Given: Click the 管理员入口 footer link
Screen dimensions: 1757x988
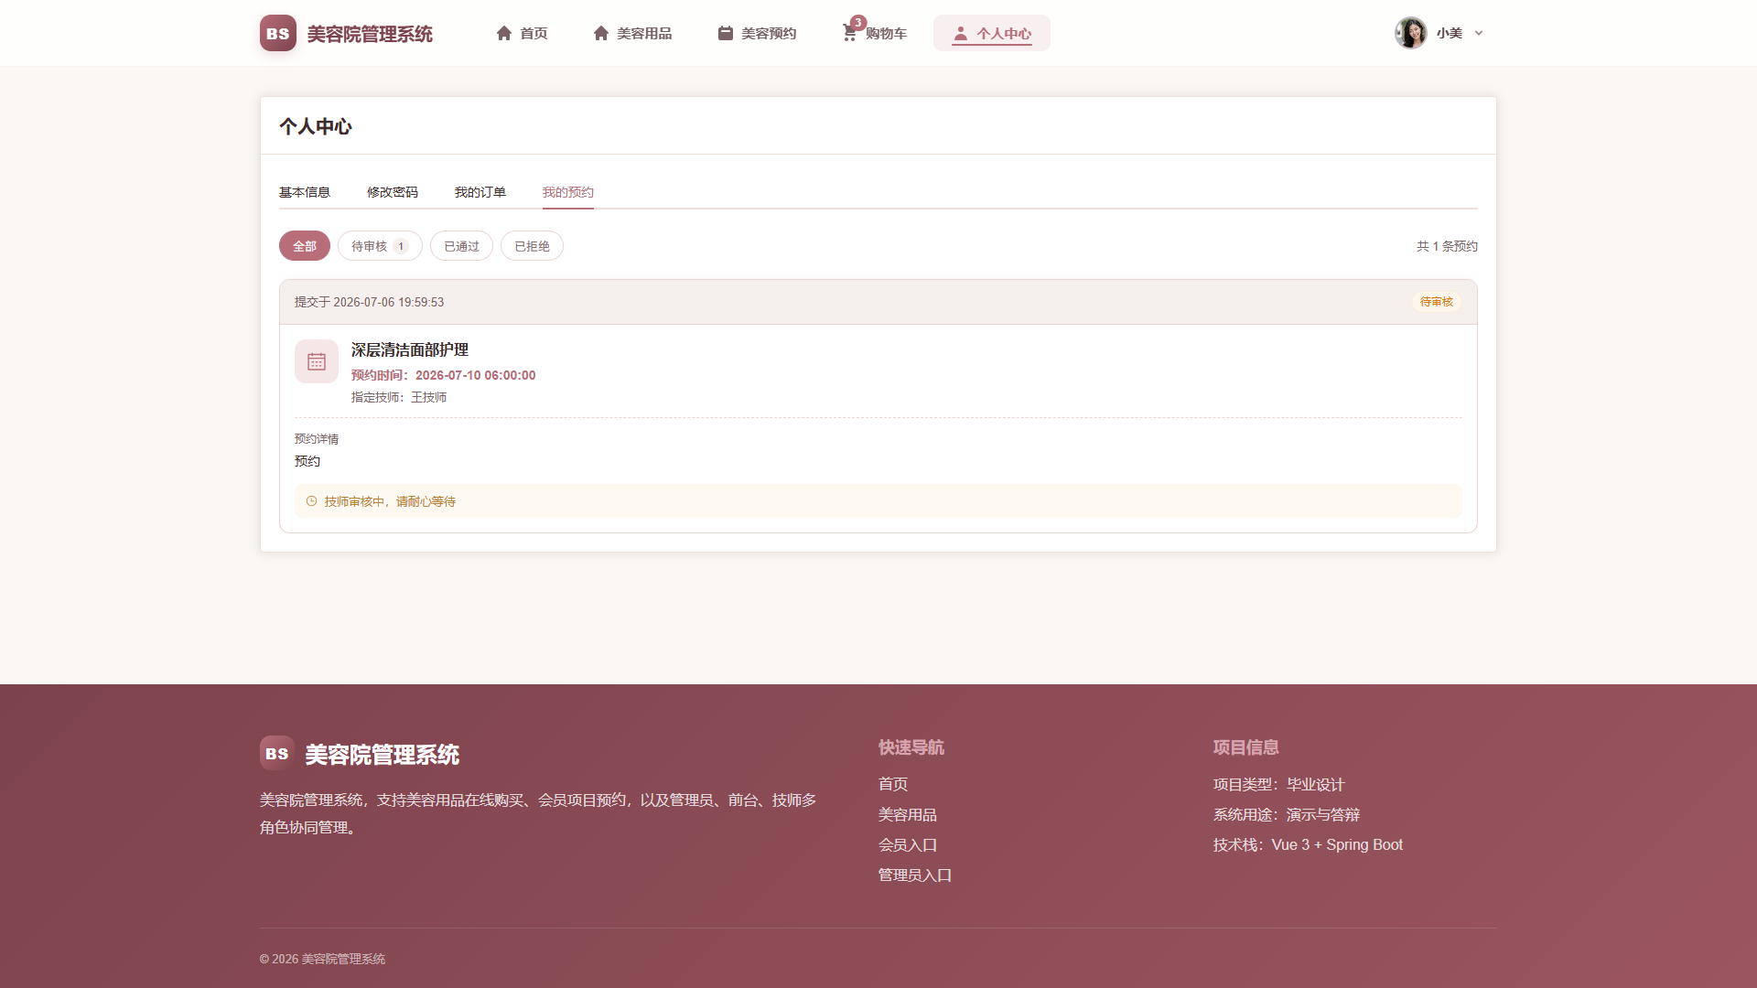Looking at the screenshot, I should pos(915,875).
